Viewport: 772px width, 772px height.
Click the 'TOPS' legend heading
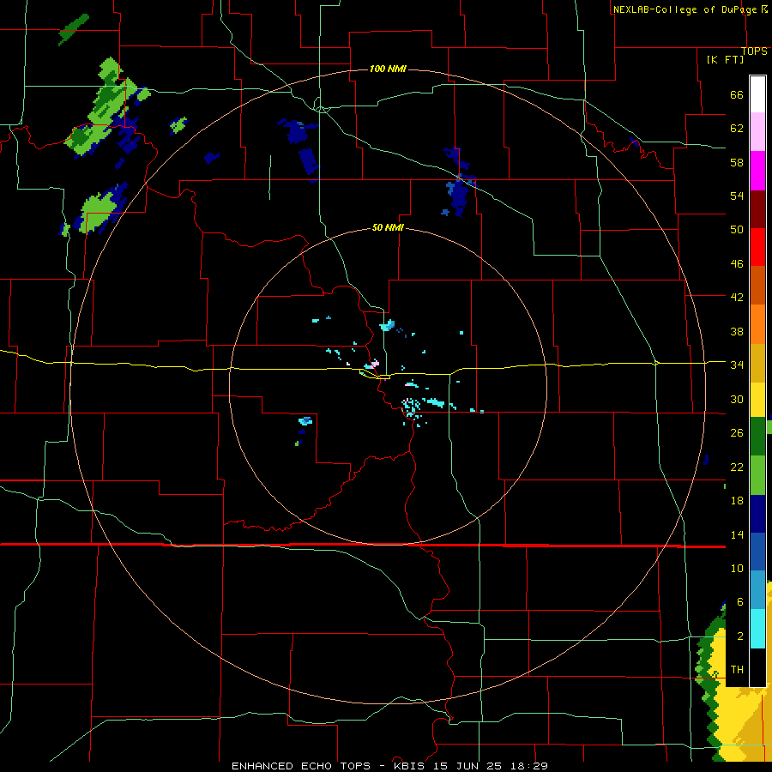pos(754,51)
